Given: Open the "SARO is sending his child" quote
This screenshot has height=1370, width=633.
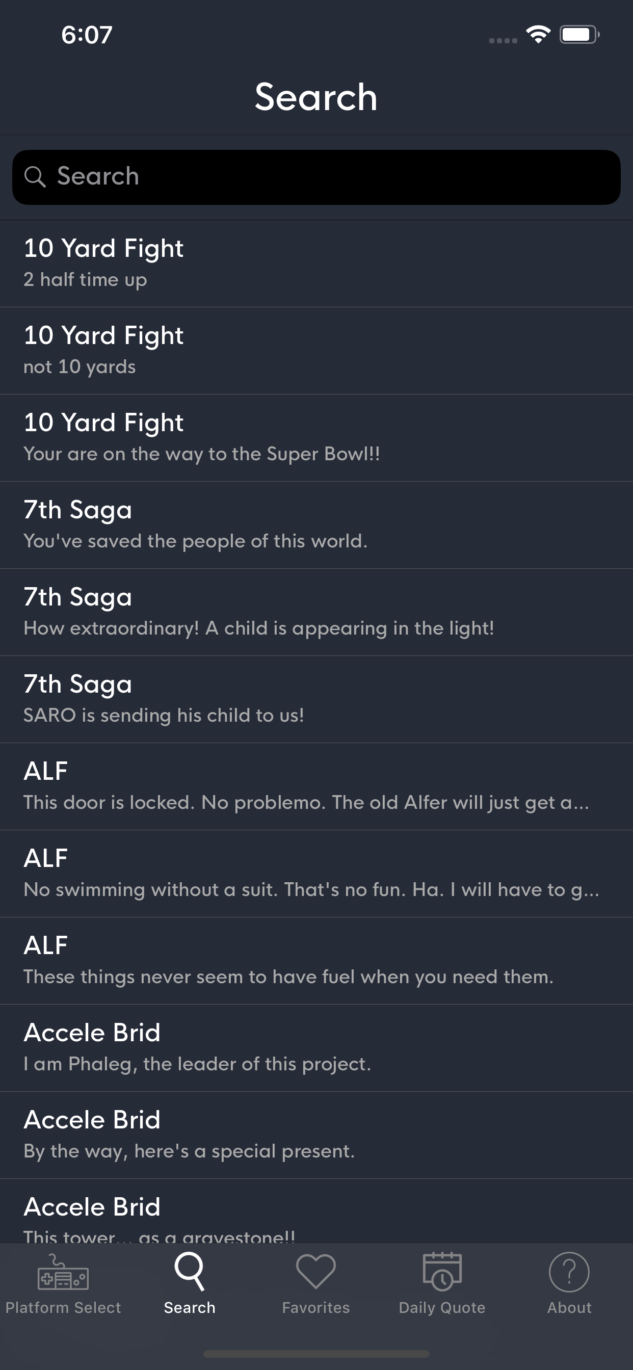Looking at the screenshot, I should pos(316,700).
